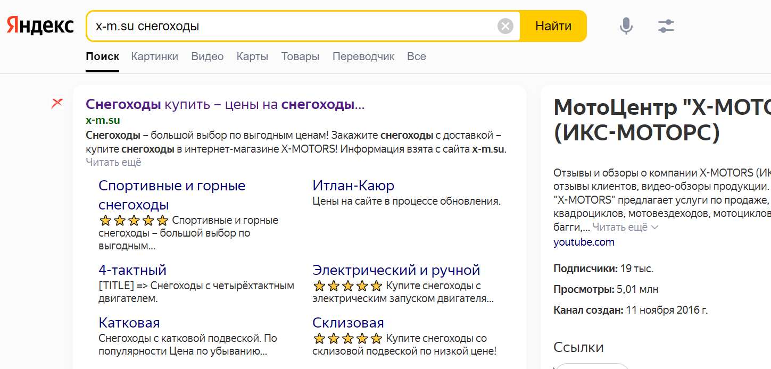Viewport: 771px width, 369px height.
Task: Click snippet '[TITLE] => Снегоходы с четырёхтактным двигателем.'
Action: [196, 292]
